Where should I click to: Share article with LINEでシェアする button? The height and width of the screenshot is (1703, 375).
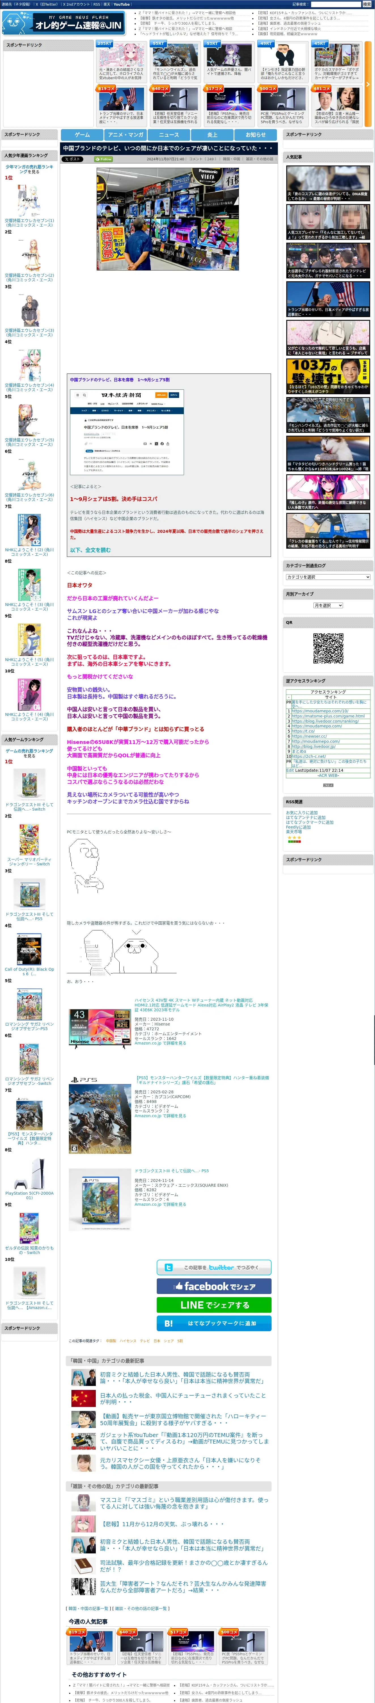pos(214,1305)
